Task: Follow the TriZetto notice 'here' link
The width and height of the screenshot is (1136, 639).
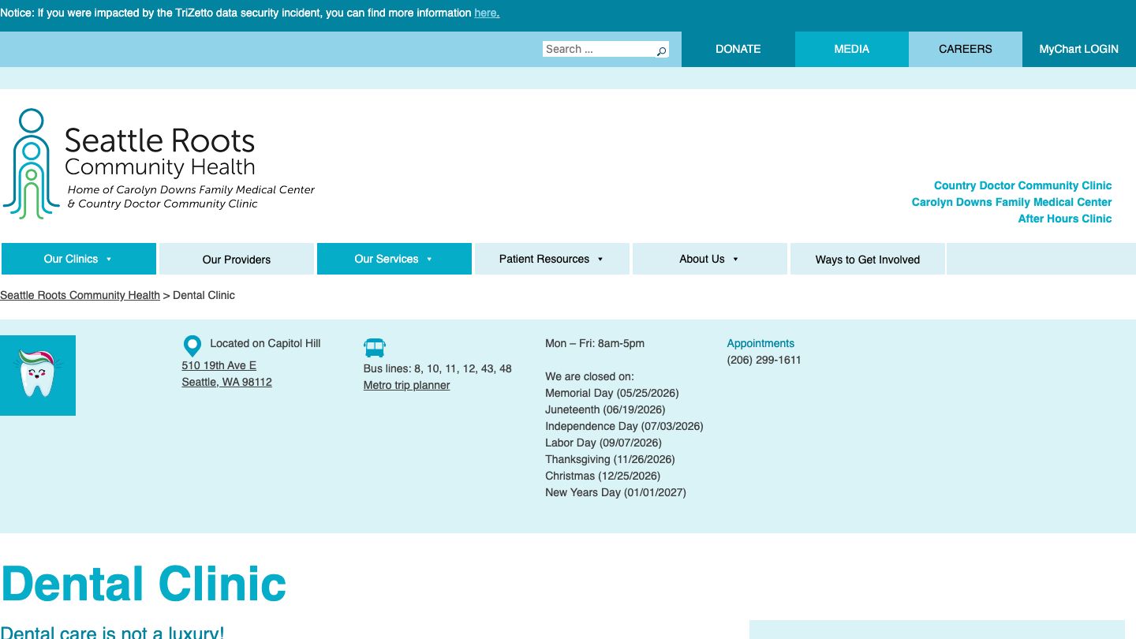Action: click(486, 13)
